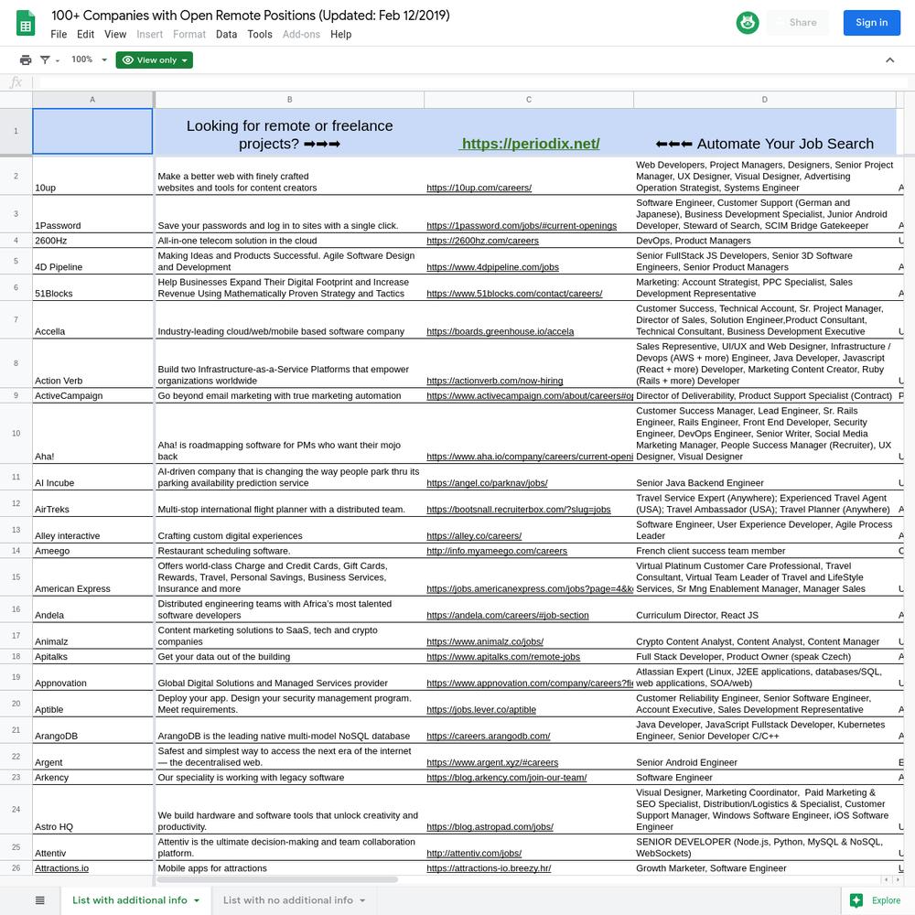
Task: Open the periodix.net link
Action: pos(529,144)
